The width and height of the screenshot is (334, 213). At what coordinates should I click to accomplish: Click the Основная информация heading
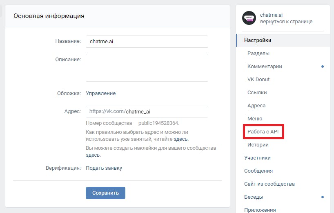[49, 16]
